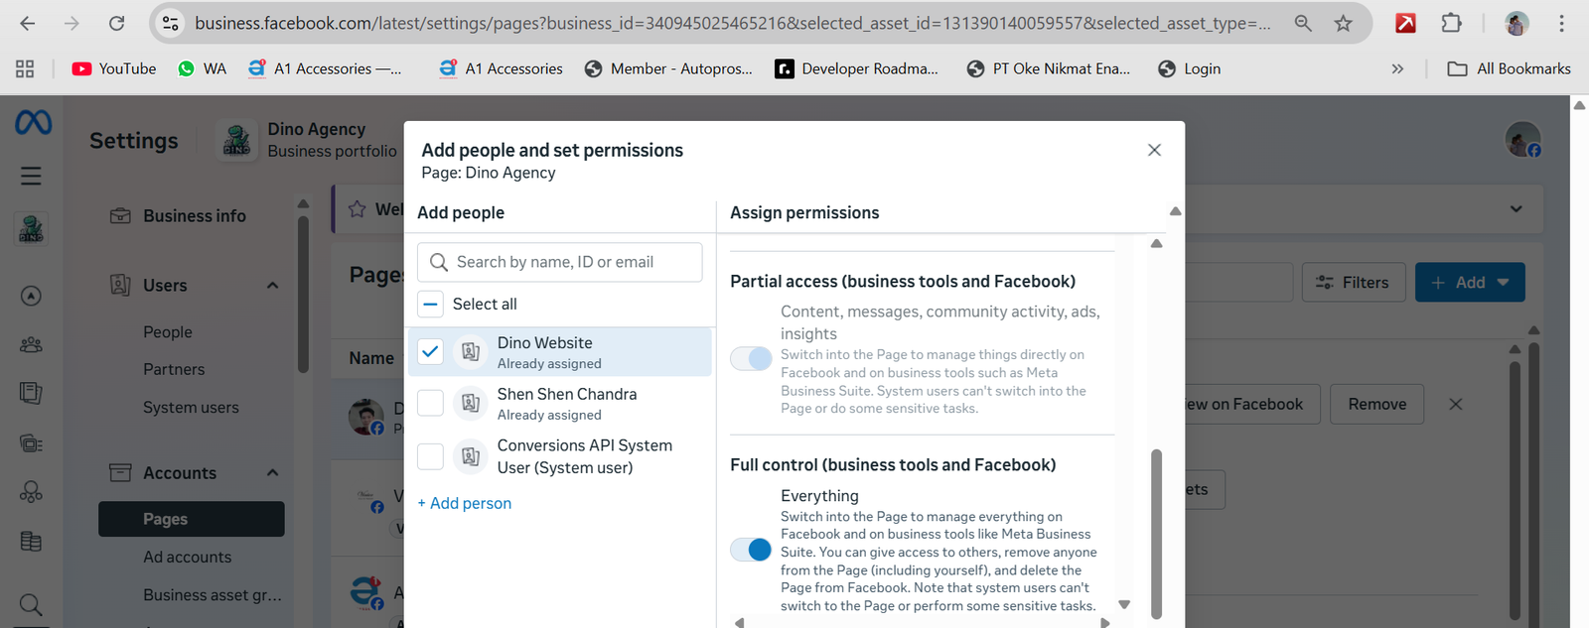The image size is (1589, 628).
Task: Collapse the Users section chevron
Action: pyautogui.click(x=272, y=286)
